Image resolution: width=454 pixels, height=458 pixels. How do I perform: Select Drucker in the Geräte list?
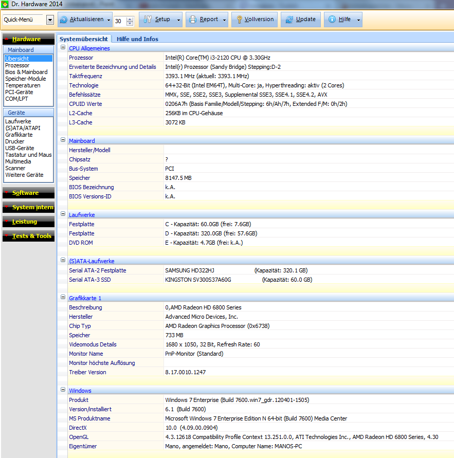click(x=14, y=141)
